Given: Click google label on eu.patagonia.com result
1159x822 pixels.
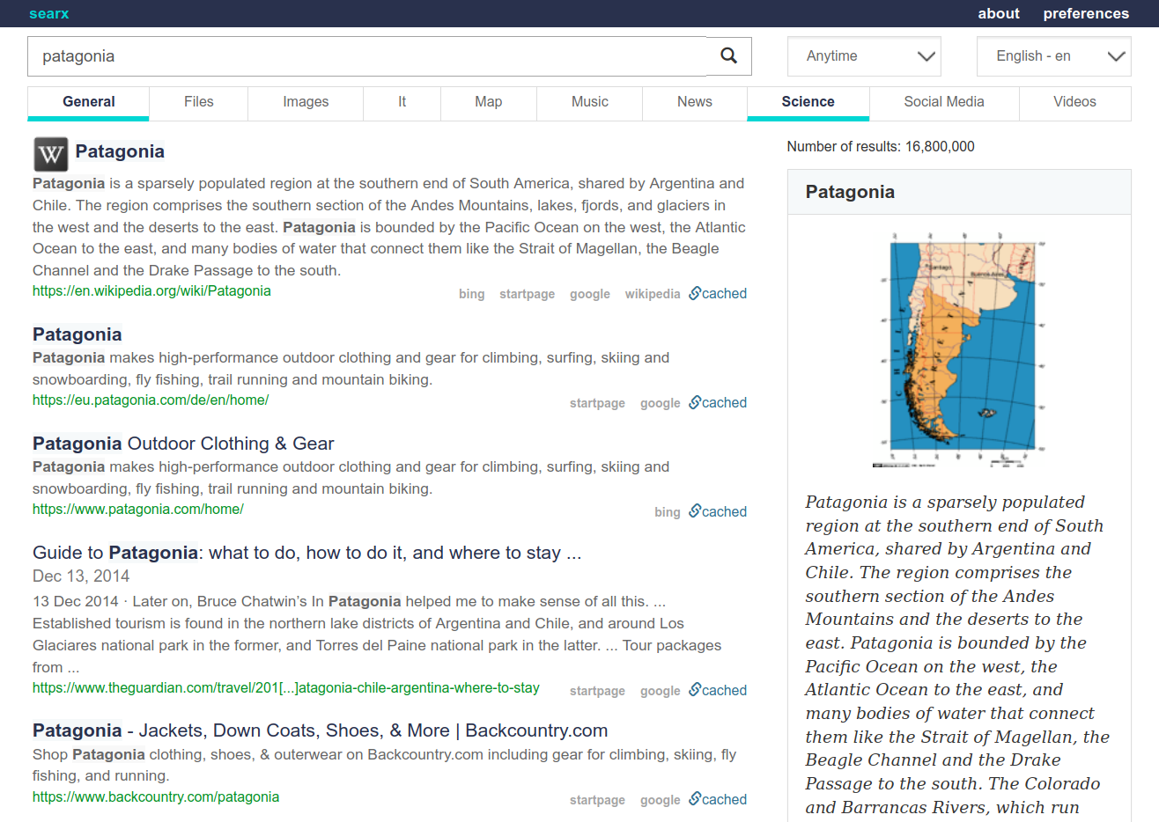Looking at the screenshot, I should [x=660, y=403].
